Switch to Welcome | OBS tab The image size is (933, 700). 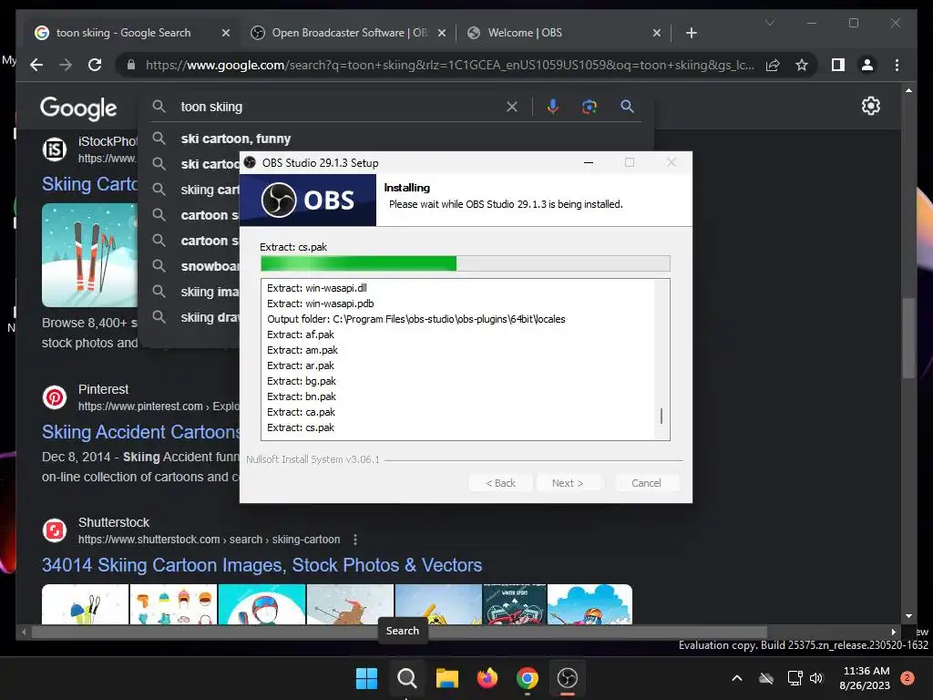[564, 33]
